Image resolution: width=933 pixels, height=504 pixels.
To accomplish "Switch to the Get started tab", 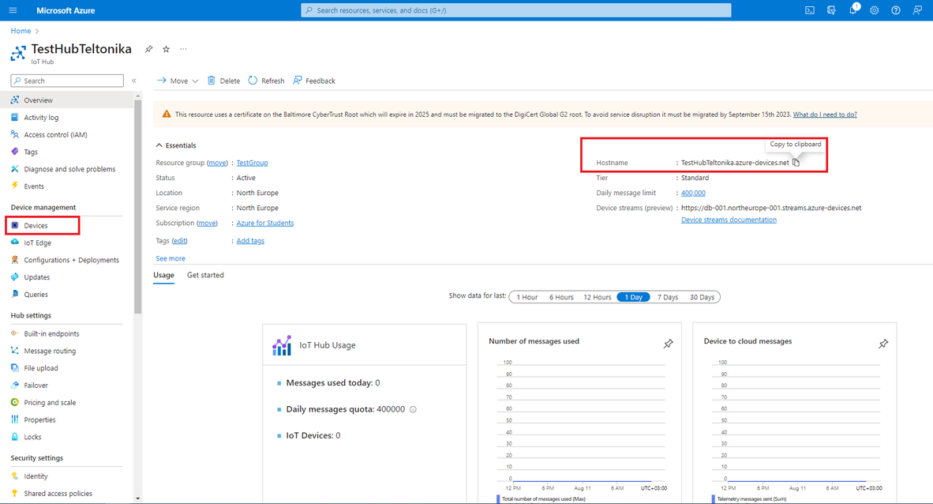I will tap(205, 275).
